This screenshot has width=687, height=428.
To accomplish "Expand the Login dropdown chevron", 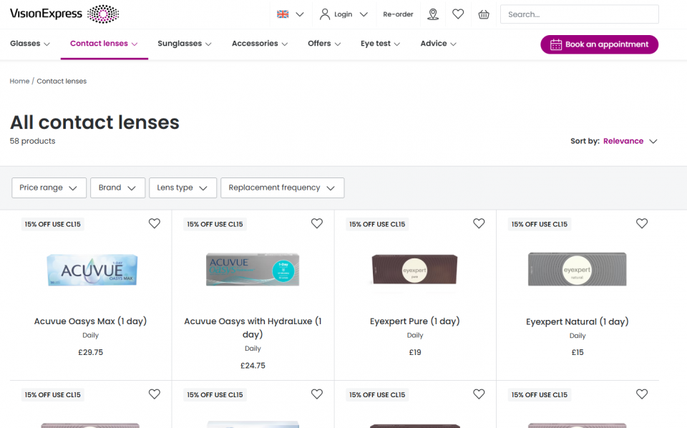I will point(364,14).
